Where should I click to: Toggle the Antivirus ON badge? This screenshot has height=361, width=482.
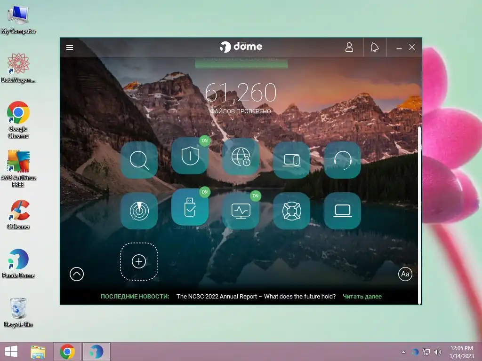[205, 141]
